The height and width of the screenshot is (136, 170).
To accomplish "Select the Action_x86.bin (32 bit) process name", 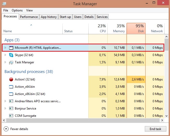I will (30, 94).
